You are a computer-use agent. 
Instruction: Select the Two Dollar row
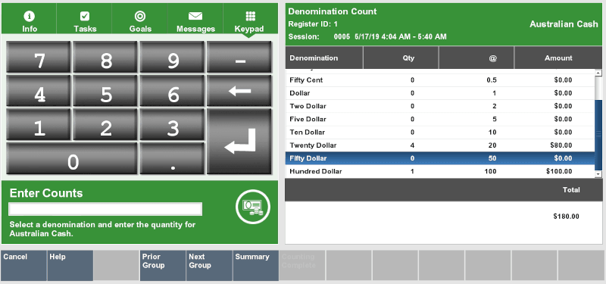(440, 106)
